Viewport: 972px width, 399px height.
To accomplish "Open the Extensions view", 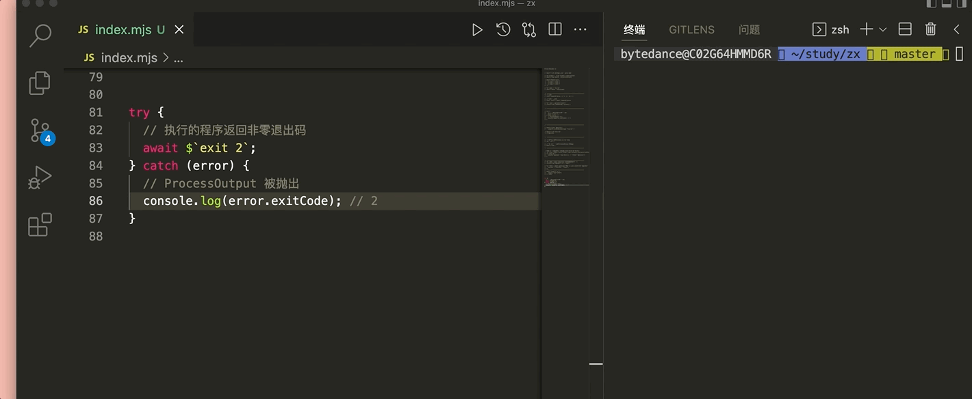I will click(40, 225).
